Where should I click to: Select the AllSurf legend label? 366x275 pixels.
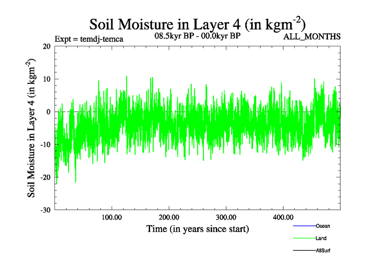click(x=323, y=251)
